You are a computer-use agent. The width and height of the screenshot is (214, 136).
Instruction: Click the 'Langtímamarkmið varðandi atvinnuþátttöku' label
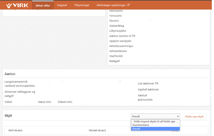click(x=20, y=84)
